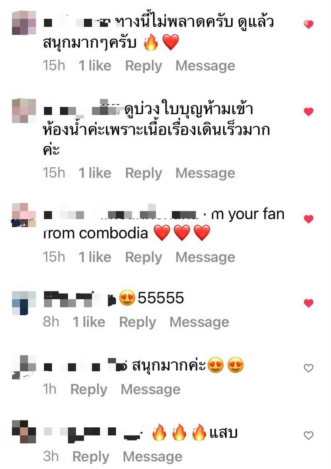Unlike the สนุกมากๆครับ comment via red heart
Viewport: 331px width, 469px height.
308,24
